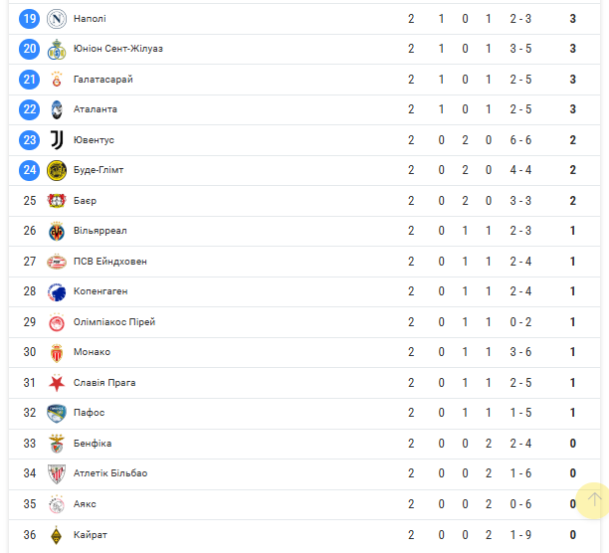
Task: Click the blue position badge 19
Action: [x=30, y=19]
